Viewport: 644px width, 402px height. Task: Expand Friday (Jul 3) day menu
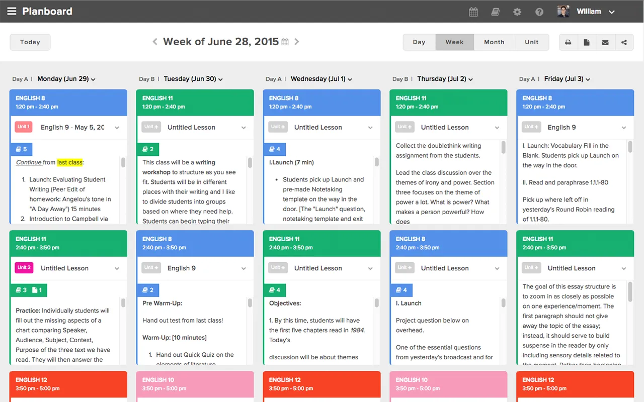click(x=587, y=79)
